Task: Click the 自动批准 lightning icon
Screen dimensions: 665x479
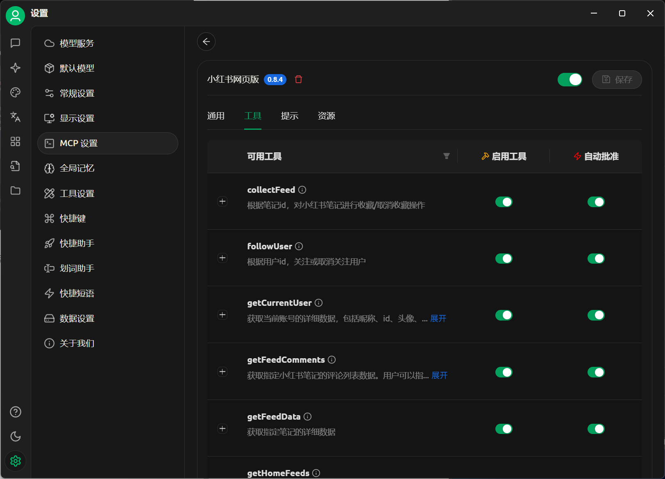Action: click(x=578, y=156)
